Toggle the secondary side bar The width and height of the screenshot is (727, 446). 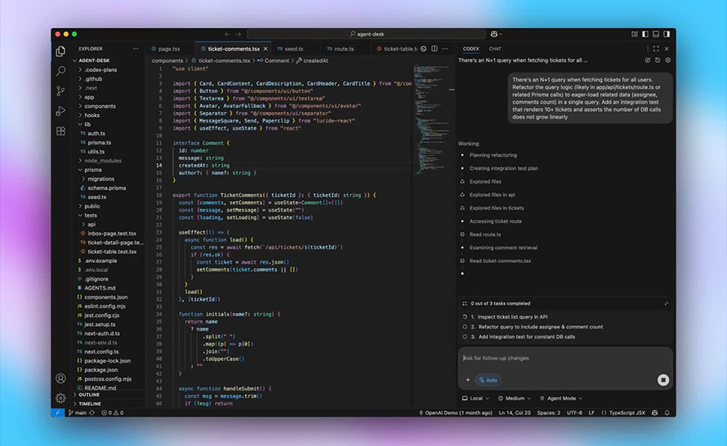667,33
